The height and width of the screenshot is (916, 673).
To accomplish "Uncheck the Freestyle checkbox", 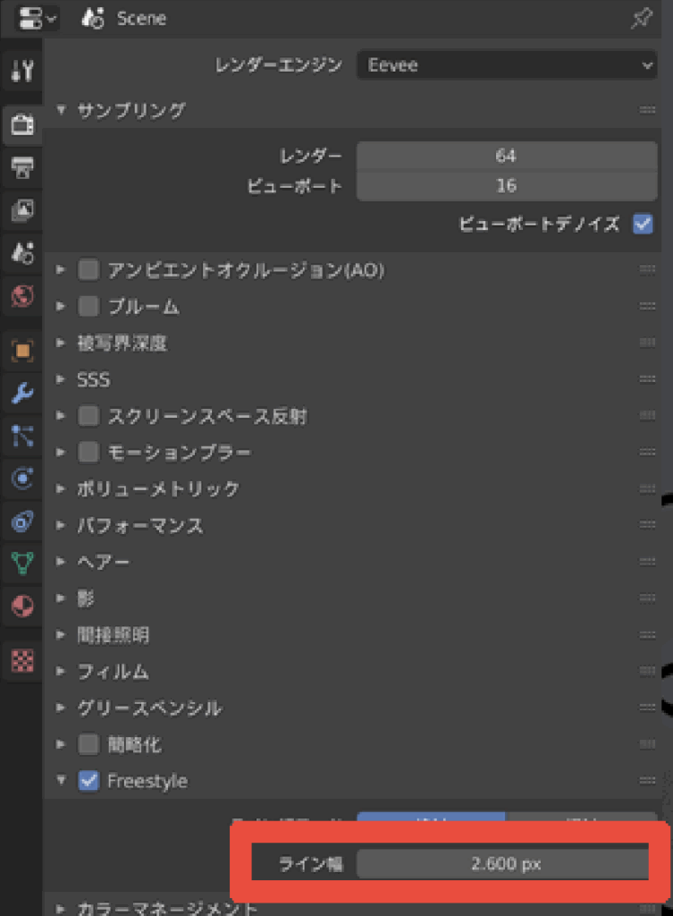I will coord(88,781).
